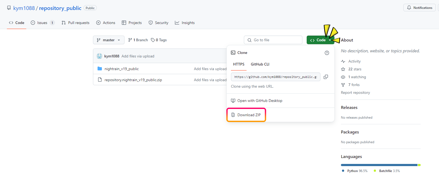Click the Python 96.5% language link
Viewport: 439px width, 182px height.
point(355,171)
